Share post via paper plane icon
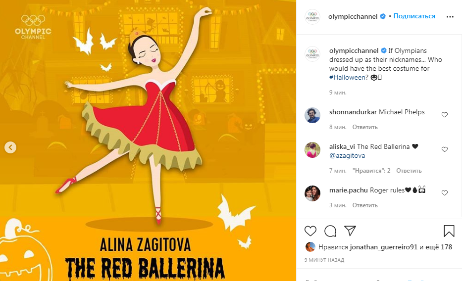 pos(350,231)
